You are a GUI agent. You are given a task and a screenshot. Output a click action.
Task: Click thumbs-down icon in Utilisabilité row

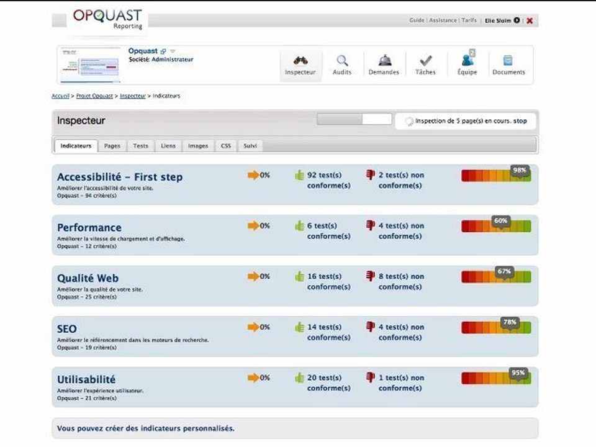[370, 377]
